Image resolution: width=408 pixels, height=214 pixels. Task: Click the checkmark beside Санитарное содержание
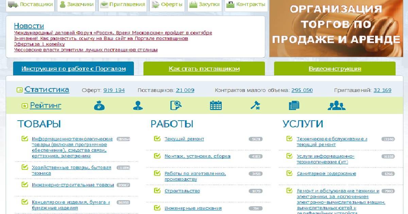tap(289, 173)
